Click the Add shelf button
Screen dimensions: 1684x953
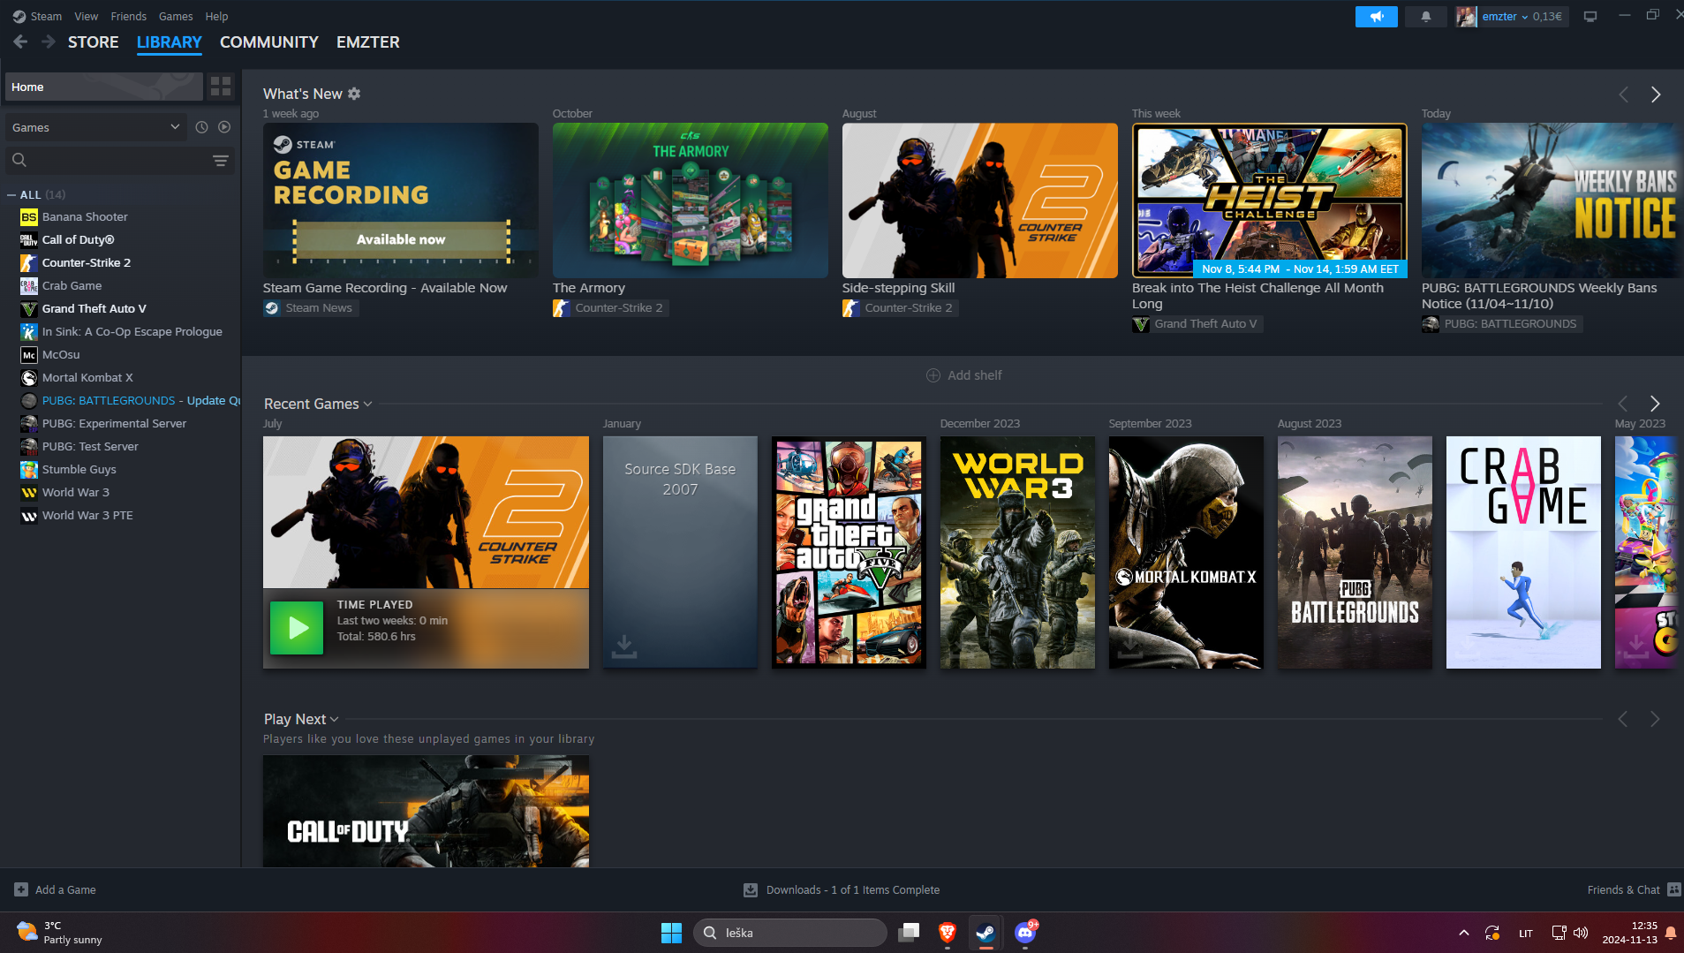pyautogui.click(x=963, y=375)
